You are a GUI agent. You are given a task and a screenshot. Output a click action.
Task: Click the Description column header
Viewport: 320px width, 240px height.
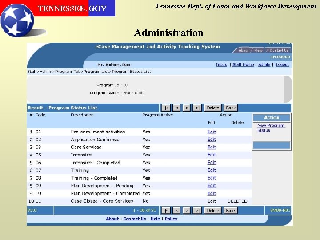tap(82, 115)
